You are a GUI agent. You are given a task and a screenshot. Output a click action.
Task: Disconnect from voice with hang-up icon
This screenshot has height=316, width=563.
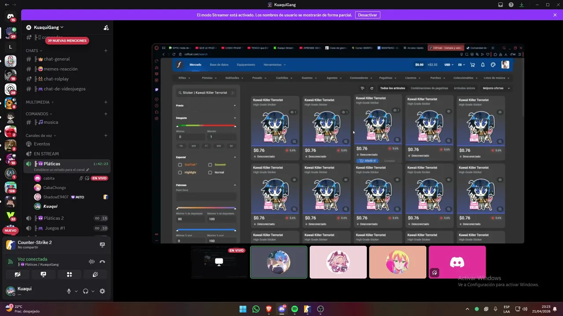click(x=102, y=262)
